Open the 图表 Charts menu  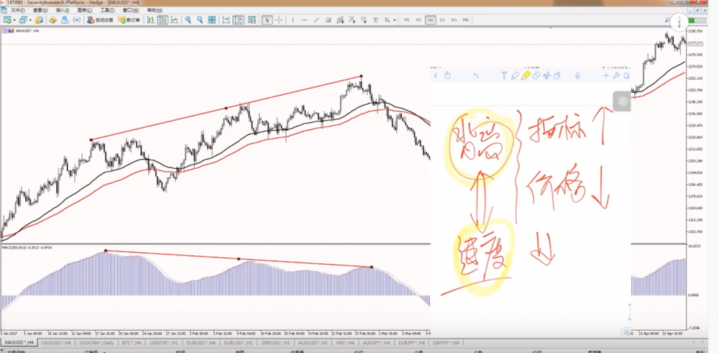coord(84,10)
